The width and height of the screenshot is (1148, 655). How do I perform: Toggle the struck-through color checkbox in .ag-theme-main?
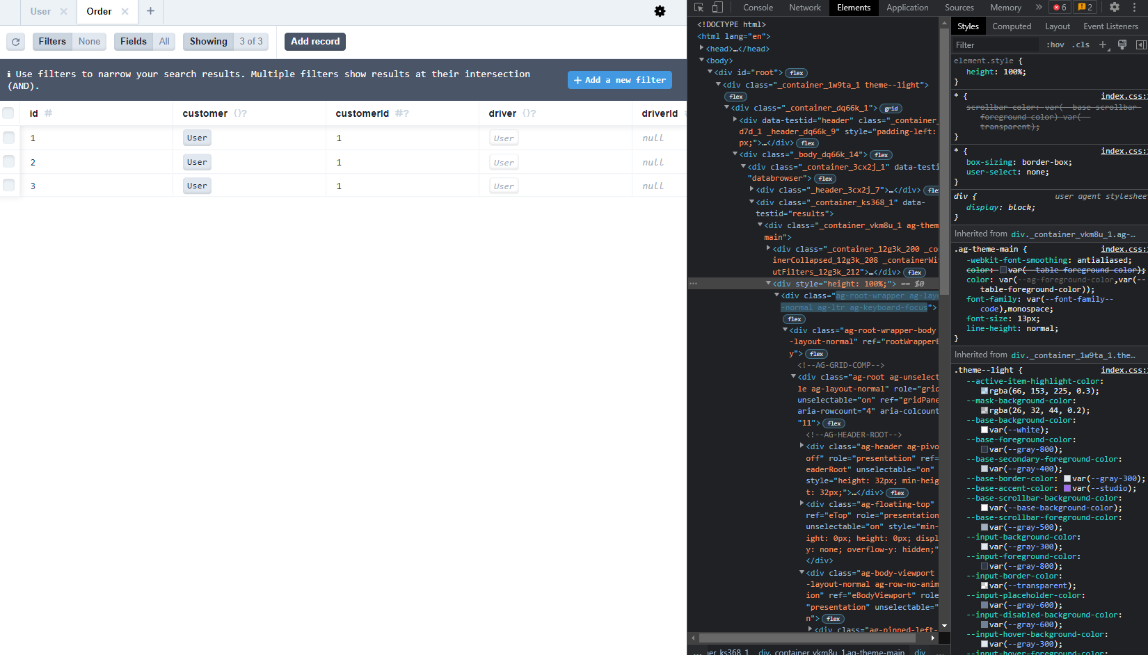tap(1003, 270)
